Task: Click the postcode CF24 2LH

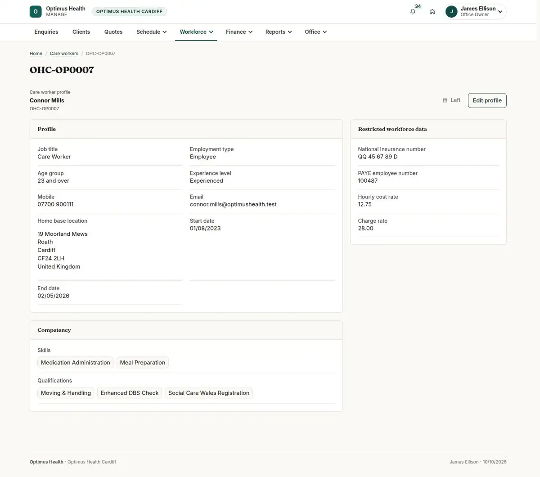Action: coord(51,258)
